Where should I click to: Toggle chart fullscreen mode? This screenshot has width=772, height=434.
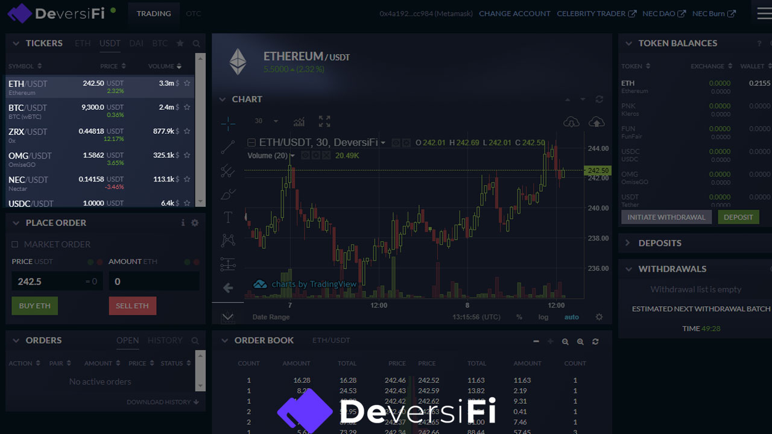[x=324, y=122]
